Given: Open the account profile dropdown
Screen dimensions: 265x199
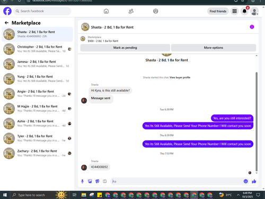Looking at the screenshot, I should (x=254, y=11).
